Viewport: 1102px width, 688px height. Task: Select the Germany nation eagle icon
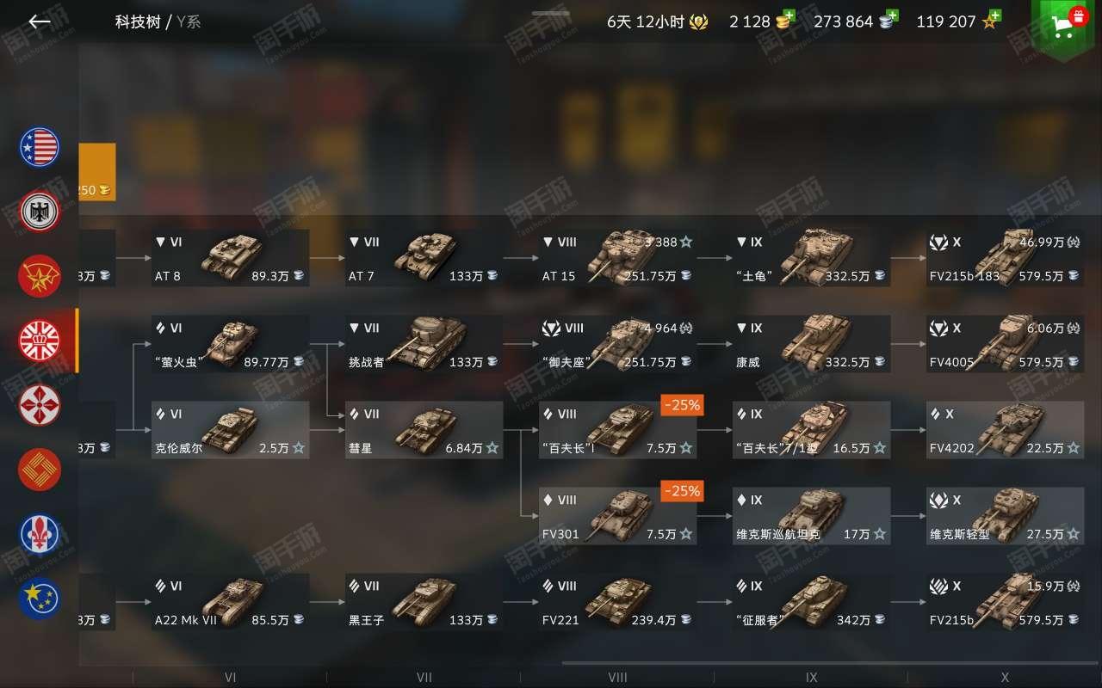40,211
